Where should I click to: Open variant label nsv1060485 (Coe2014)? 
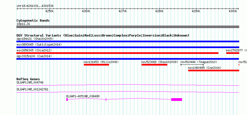coord(205,68)
